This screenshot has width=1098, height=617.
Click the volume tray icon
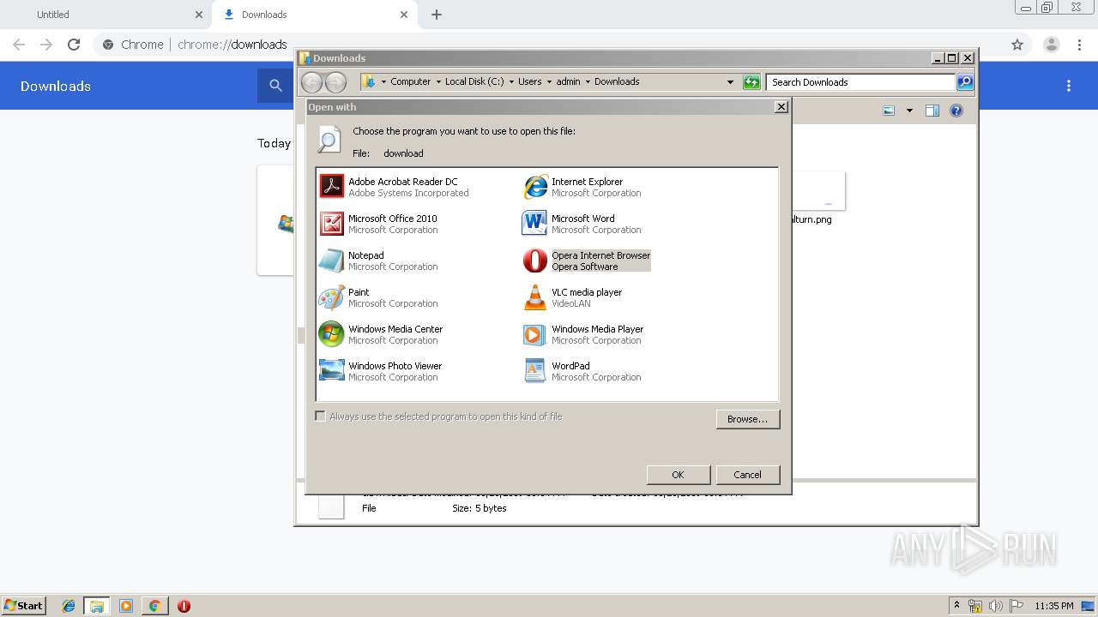point(996,606)
